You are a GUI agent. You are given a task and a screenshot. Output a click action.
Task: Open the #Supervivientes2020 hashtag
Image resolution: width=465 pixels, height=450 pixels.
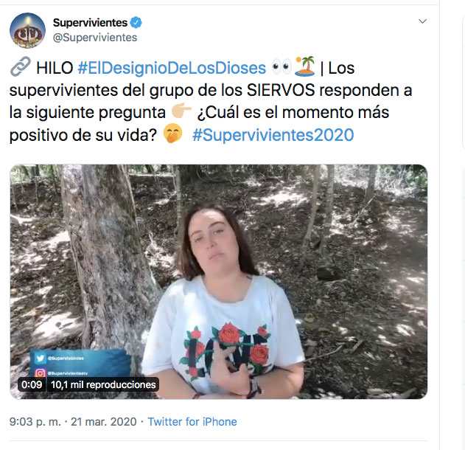[x=273, y=135]
